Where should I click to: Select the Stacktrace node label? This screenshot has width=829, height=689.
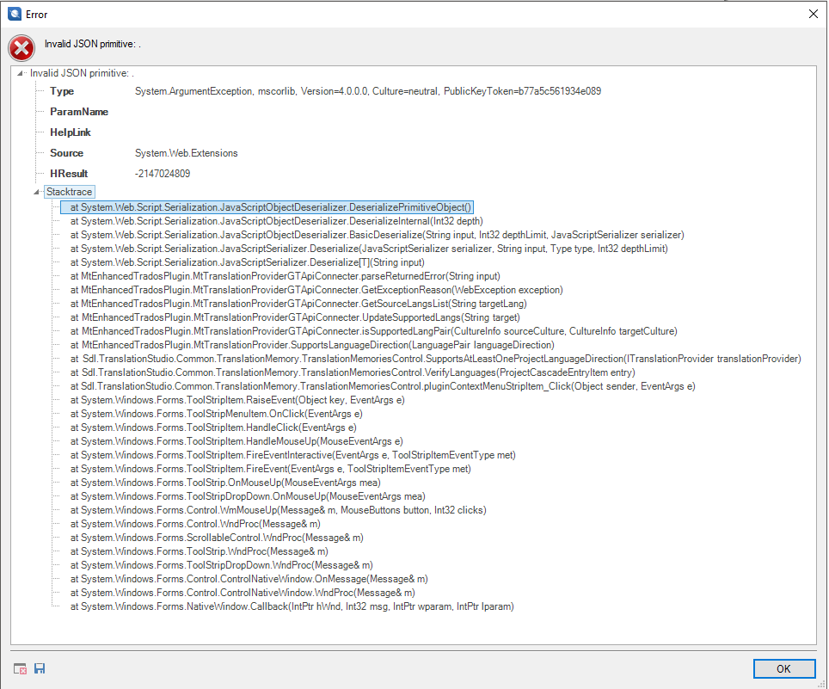coord(70,192)
